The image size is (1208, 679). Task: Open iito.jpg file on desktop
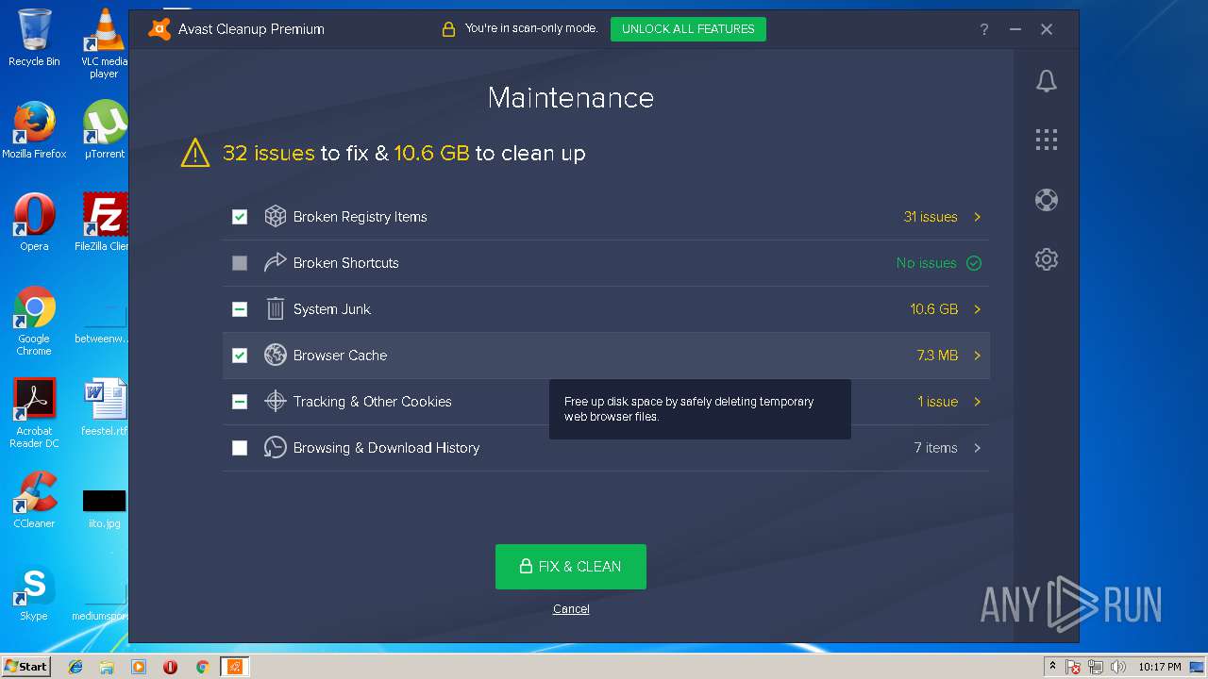[104, 508]
